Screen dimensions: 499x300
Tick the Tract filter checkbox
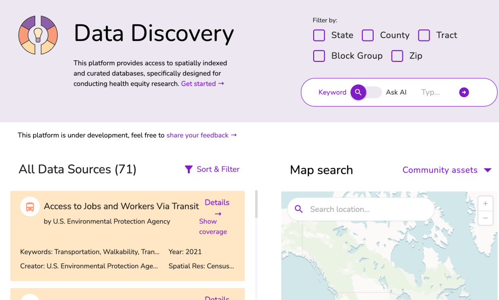[424, 35]
